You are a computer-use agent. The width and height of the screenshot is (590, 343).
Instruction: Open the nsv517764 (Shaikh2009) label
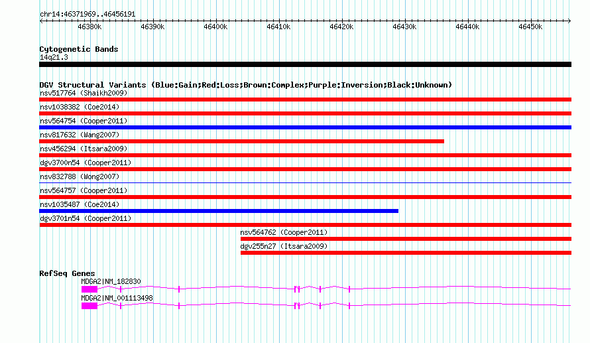pos(84,93)
